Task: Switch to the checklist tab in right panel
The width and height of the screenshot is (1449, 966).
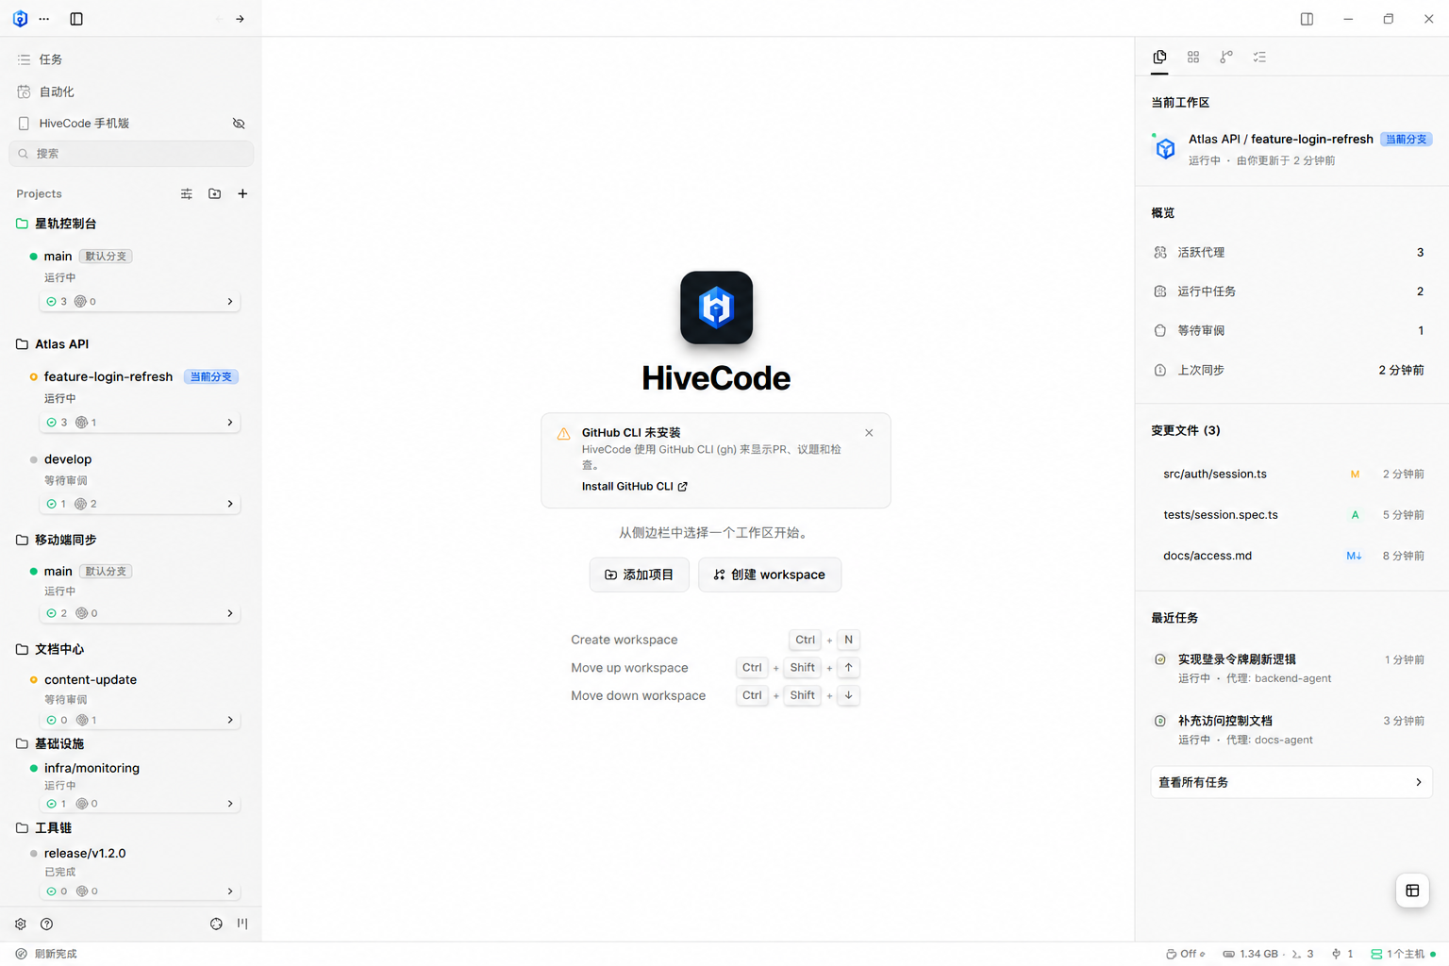Action: tap(1259, 58)
